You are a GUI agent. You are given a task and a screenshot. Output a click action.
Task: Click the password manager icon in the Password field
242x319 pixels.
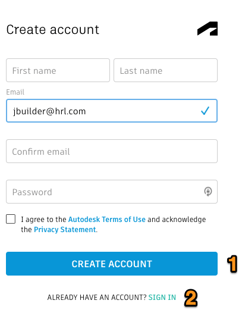tap(208, 192)
